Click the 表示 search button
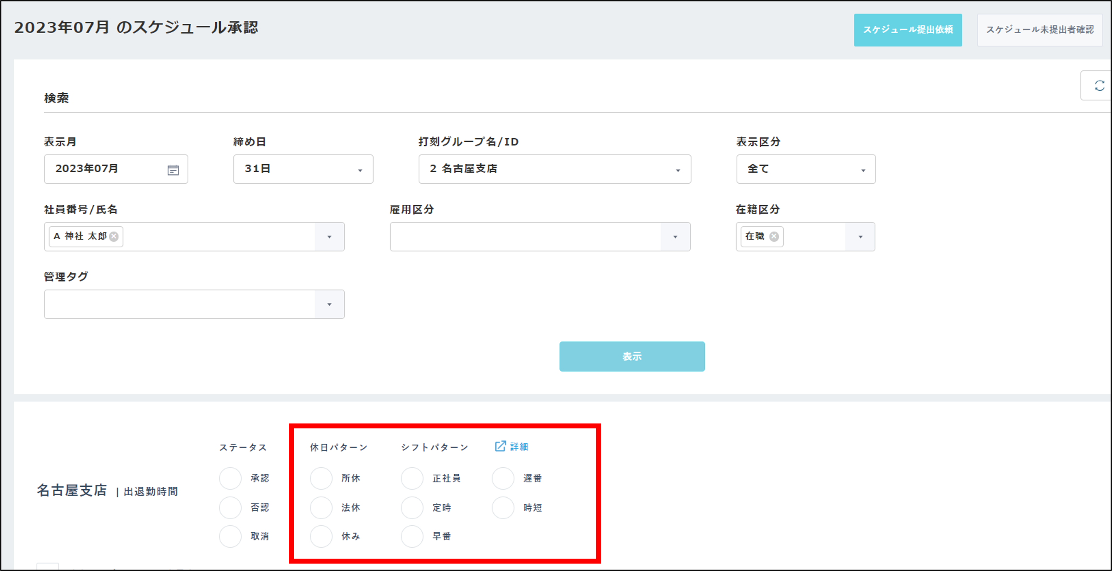This screenshot has height=571, width=1112. (x=631, y=356)
